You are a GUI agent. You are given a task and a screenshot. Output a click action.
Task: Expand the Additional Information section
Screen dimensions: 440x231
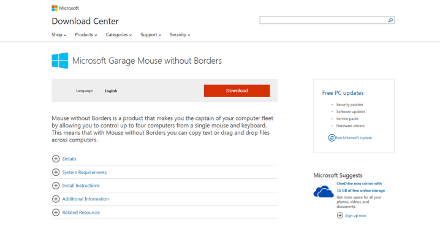coord(85,199)
